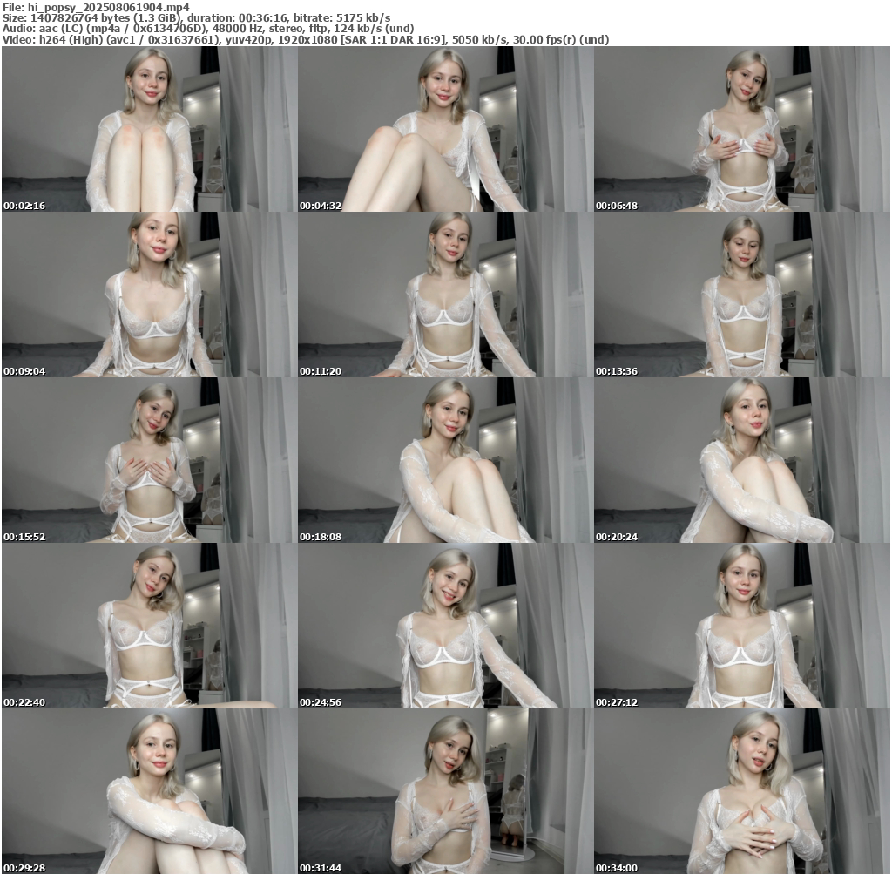892x874 pixels.
Task: Choose the still at timestamp 00:27:12
Action: pyautogui.click(x=742, y=626)
